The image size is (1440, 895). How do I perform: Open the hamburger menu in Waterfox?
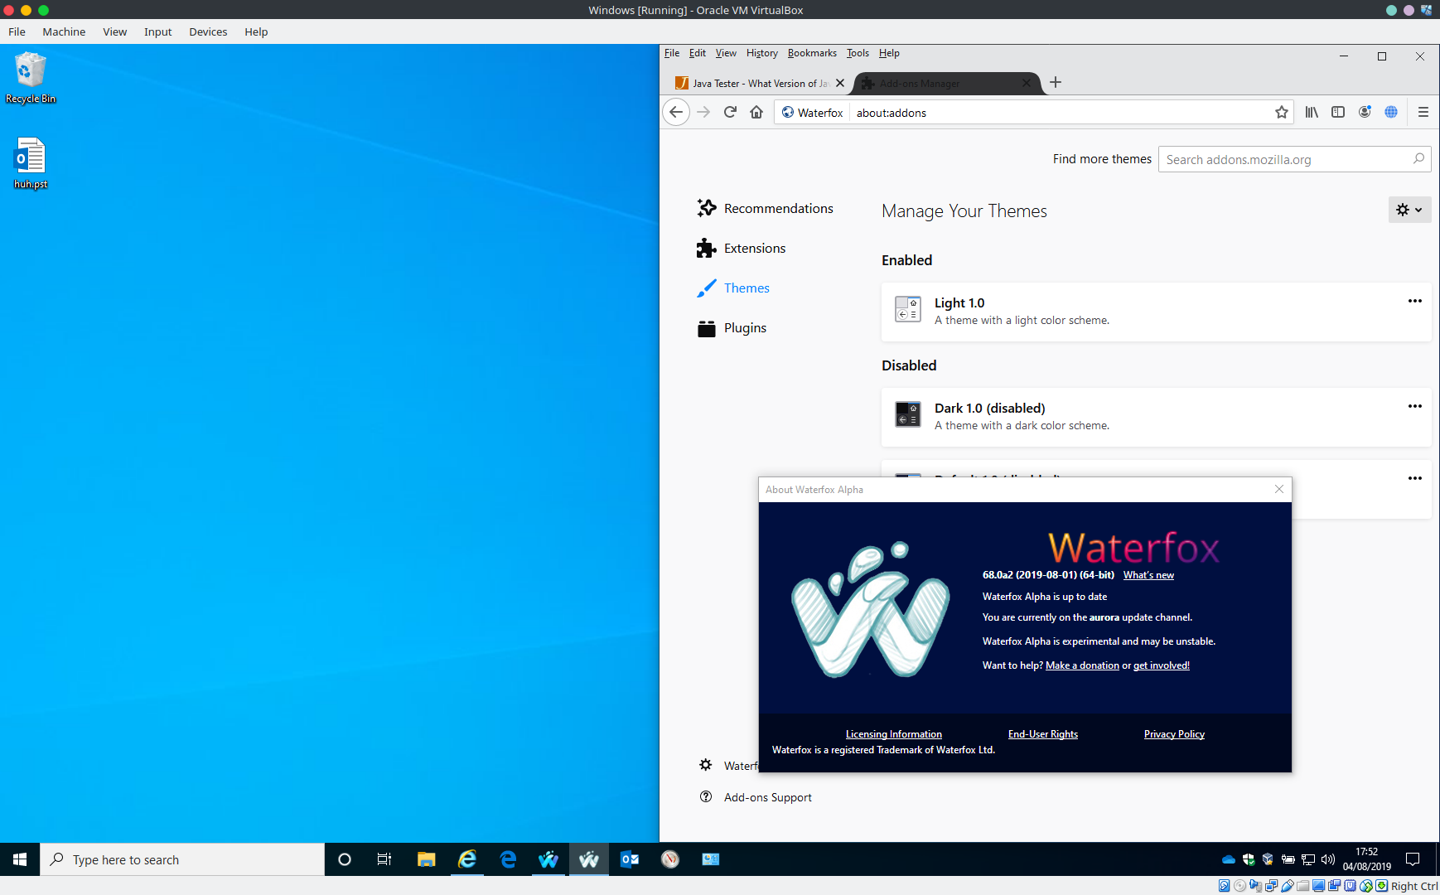coord(1424,112)
